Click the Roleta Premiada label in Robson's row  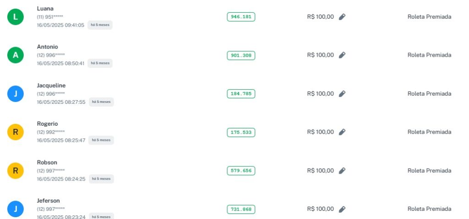point(429,171)
